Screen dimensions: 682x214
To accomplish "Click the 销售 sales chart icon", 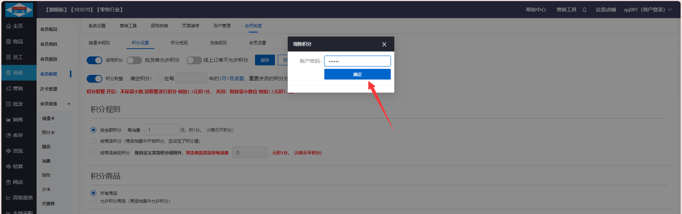I will (9, 120).
